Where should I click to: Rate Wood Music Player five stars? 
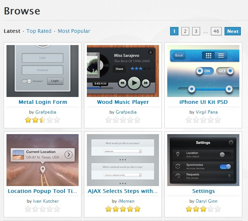pyautogui.click(x=137, y=120)
